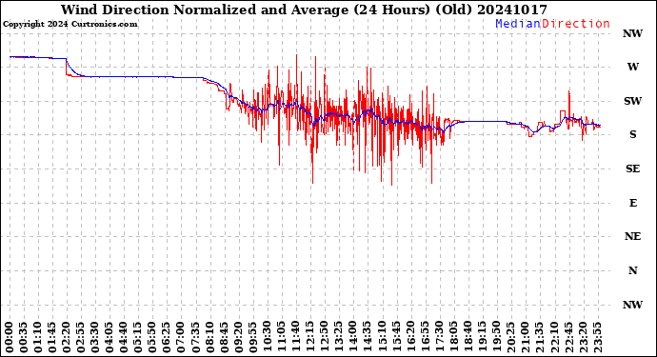Click the red Direction legend label
This screenshot has width=657, height=357.
576,24
